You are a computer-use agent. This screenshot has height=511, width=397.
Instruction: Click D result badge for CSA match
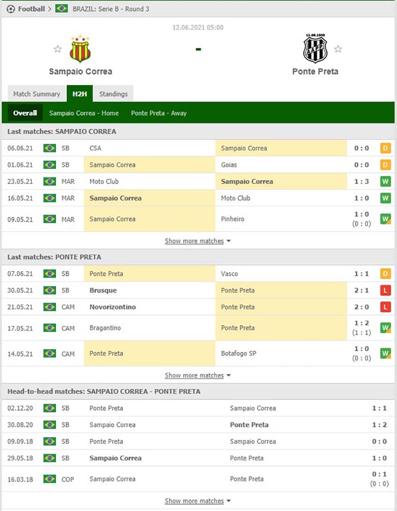point(385,148)
